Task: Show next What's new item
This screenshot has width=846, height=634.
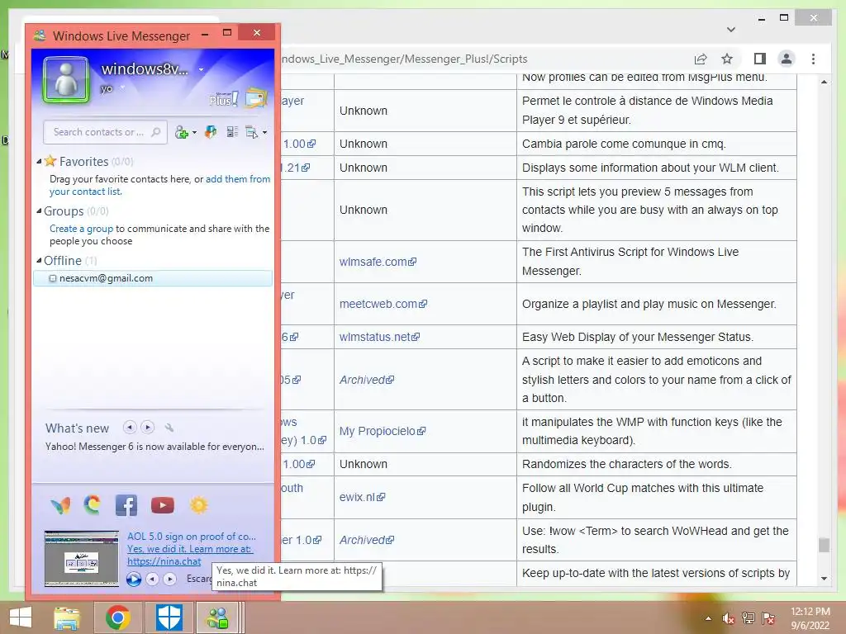Action: coord(147,427)
